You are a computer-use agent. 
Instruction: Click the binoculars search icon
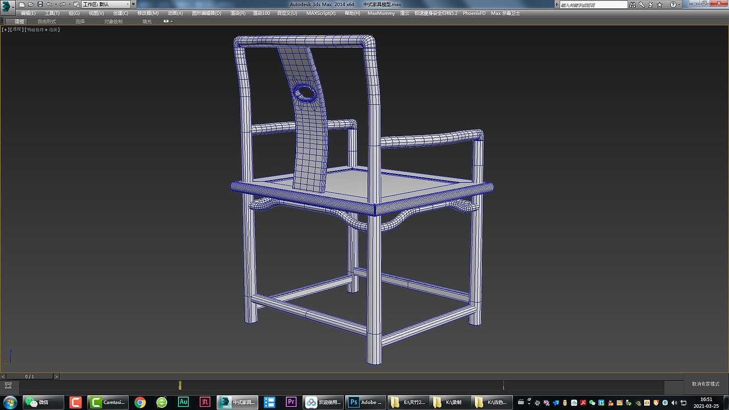pos(633,4)
